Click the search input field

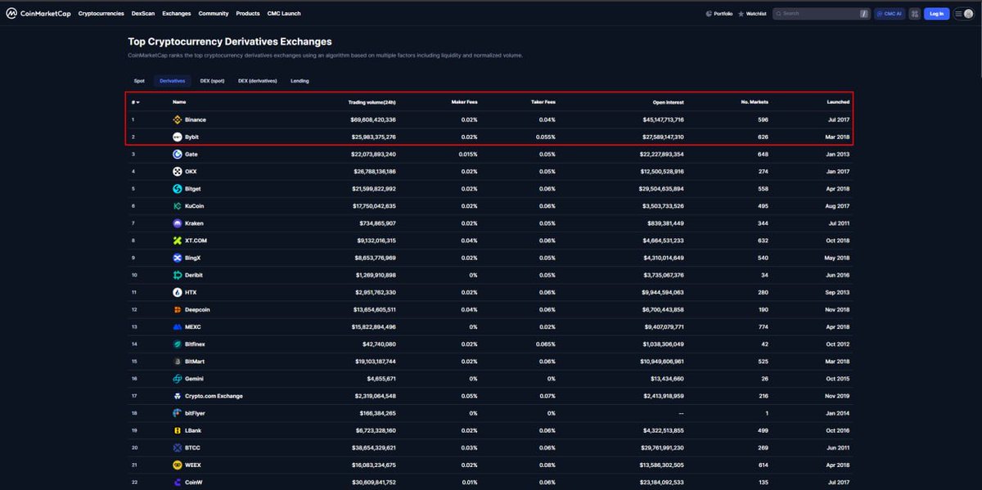click(821, 14)
